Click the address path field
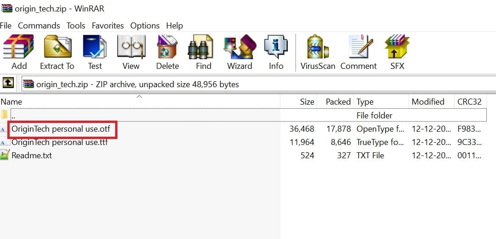This screenshot has width=496, height=239. point(258,84)
